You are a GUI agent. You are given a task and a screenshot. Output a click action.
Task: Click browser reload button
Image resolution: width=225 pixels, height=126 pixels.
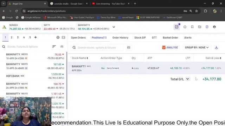click(17, 11)
